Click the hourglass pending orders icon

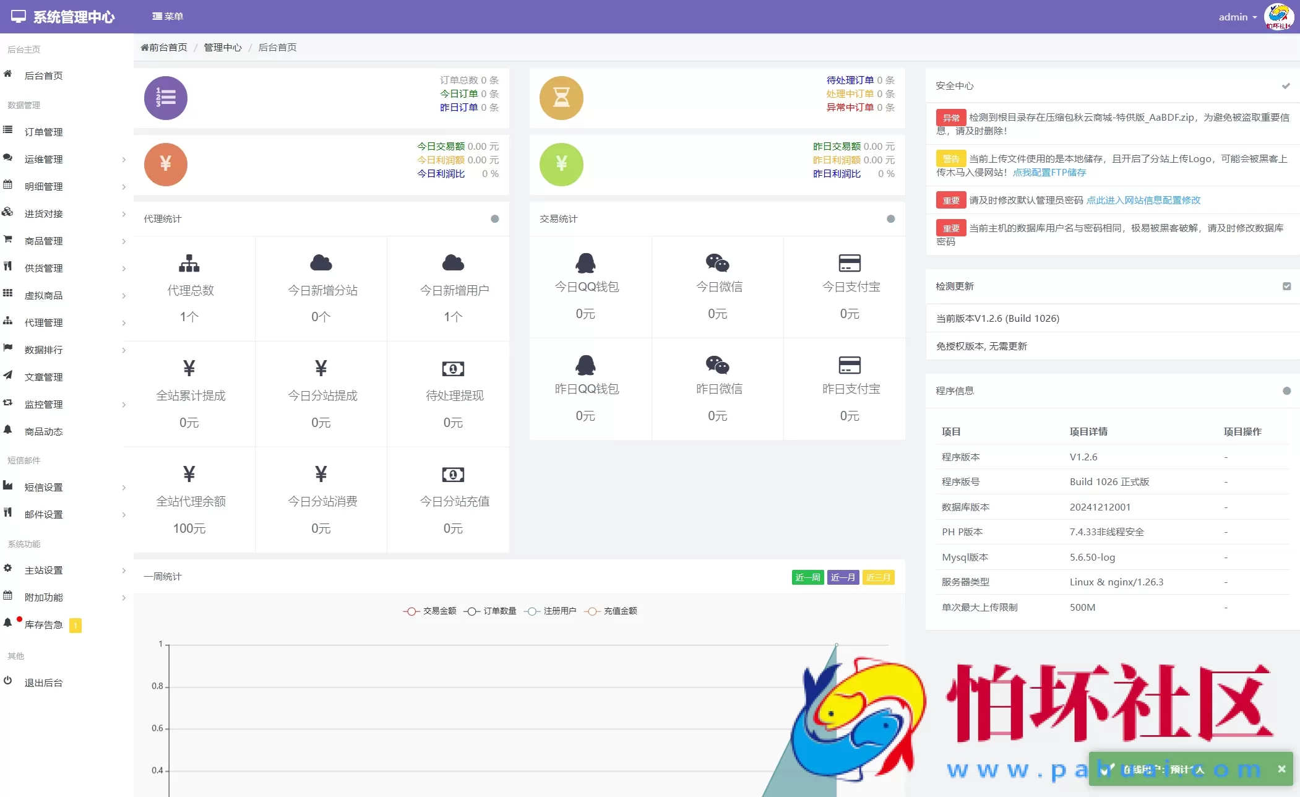point(561,98)
